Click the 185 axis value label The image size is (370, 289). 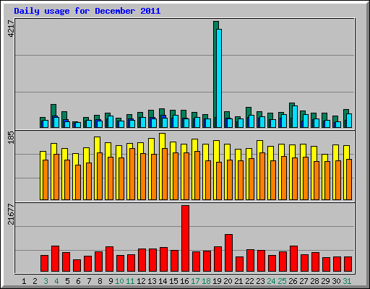(x=11, y=137)
